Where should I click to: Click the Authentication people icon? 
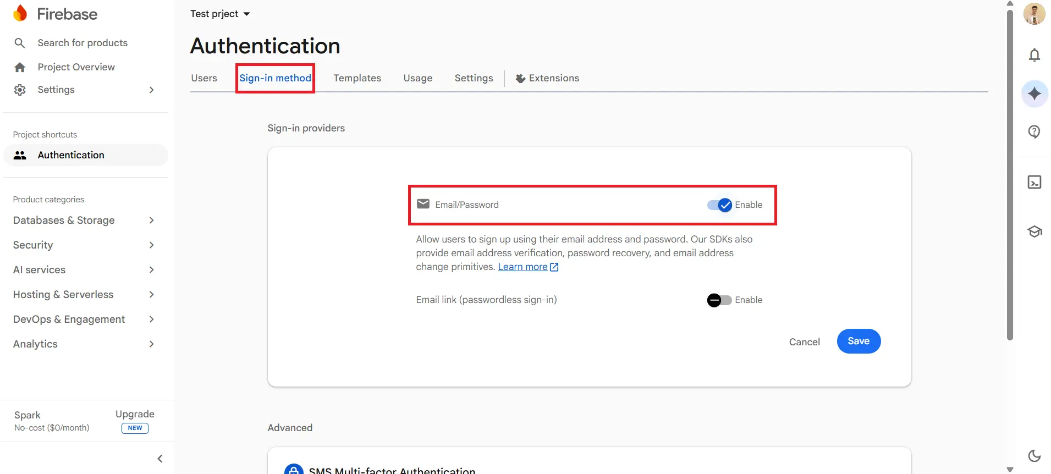pyautogui.click(x=20, y=155)
